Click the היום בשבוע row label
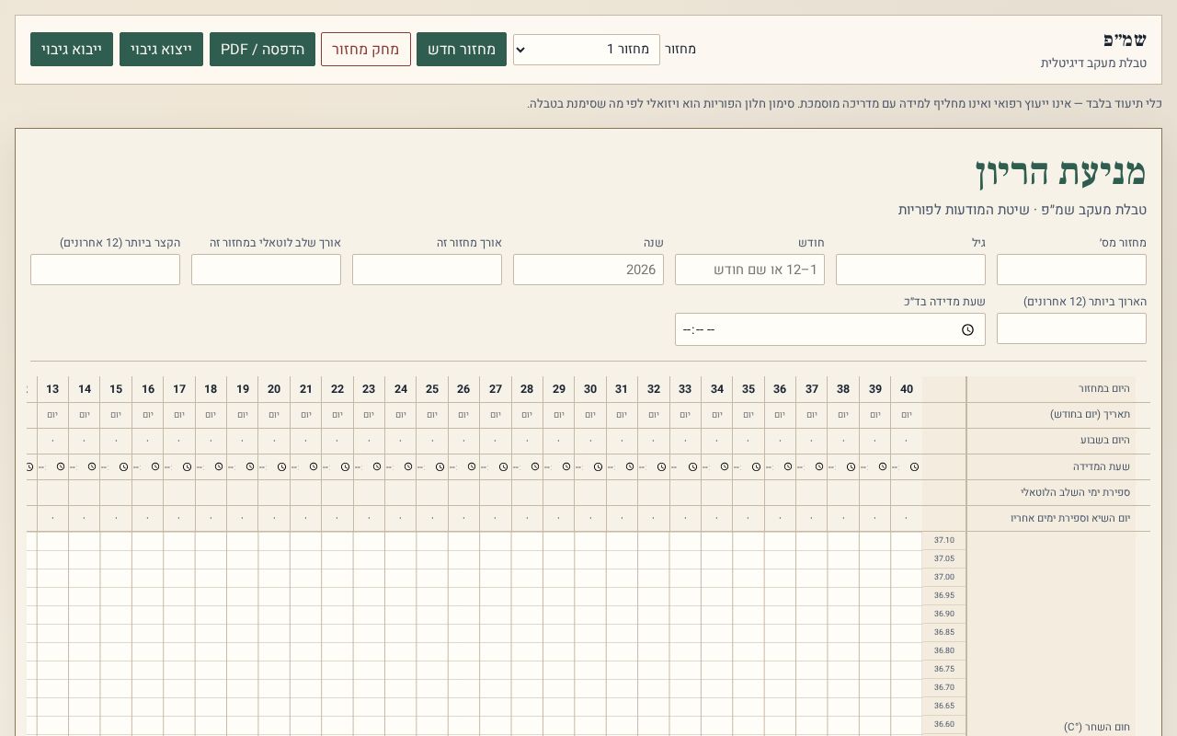This screenshot has height=736, width=1177. (x=1051, y=441)
